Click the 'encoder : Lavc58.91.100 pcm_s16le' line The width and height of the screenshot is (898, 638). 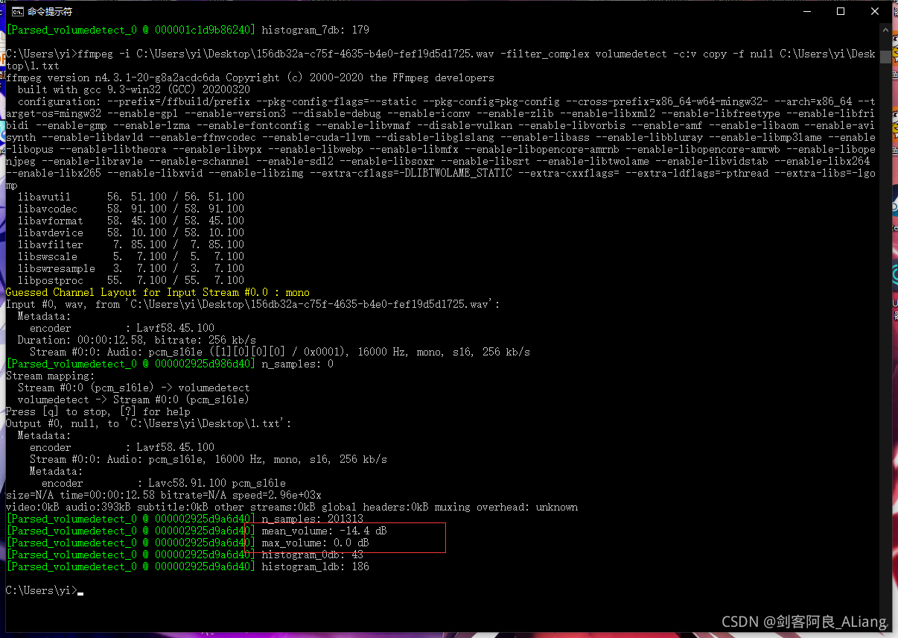(164, 483)
